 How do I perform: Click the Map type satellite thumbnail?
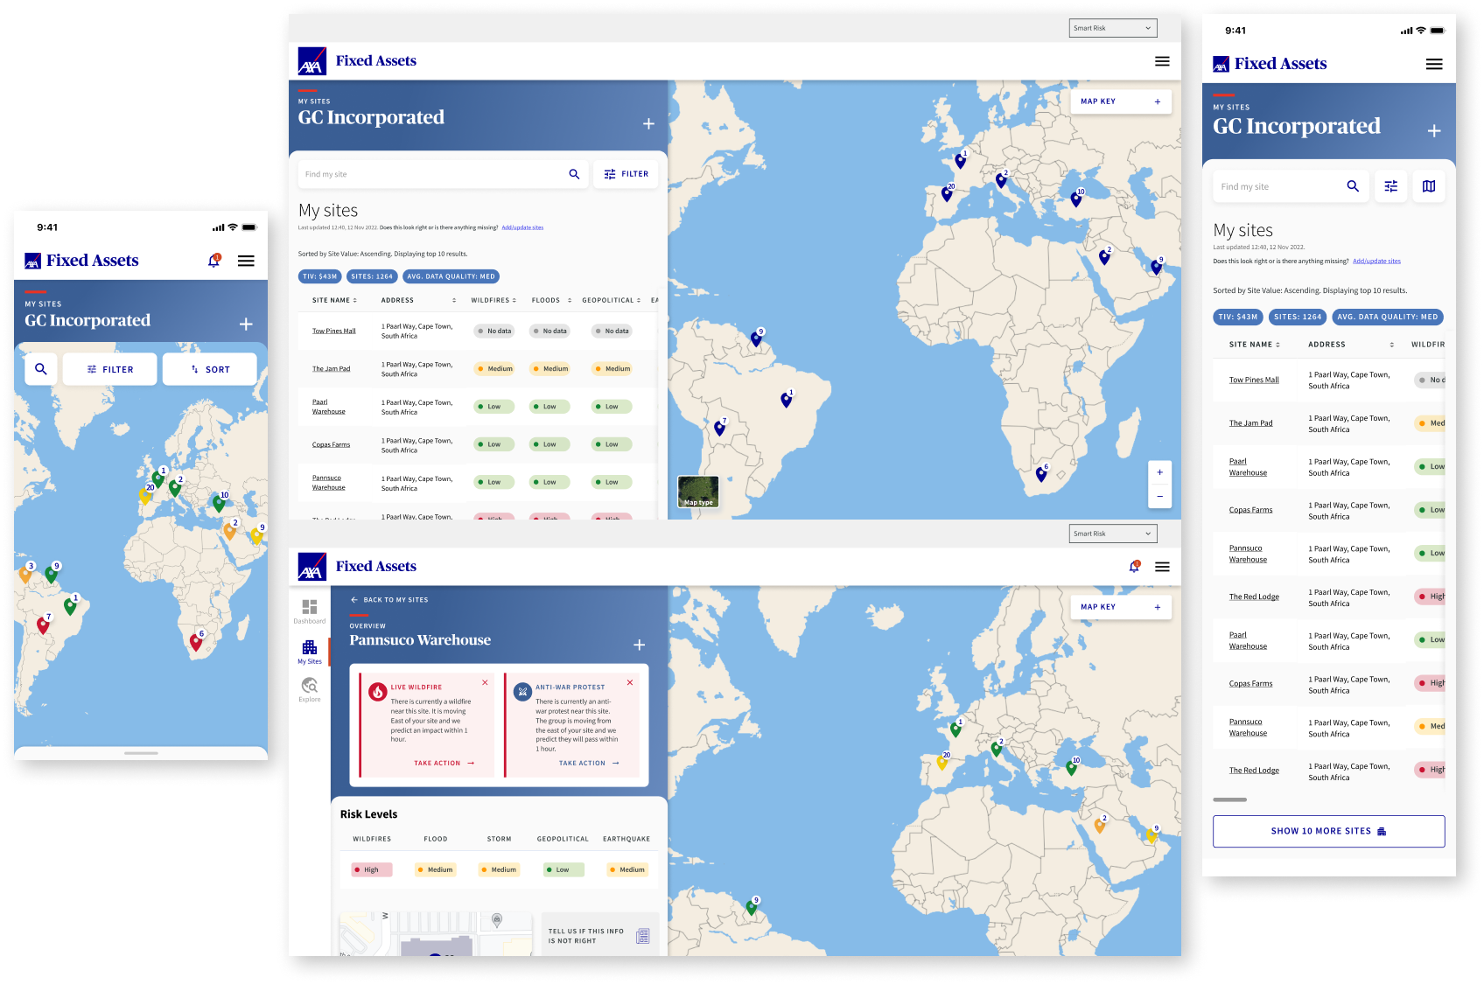point(697,492)
